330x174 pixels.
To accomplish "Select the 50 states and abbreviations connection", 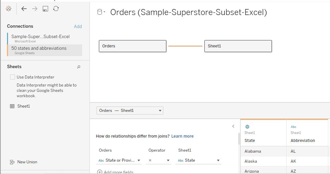I will (39, 48).
